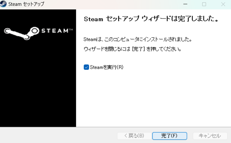Click the greyed-out maximize window button
The height and width of the screenshot is (143, 231).
pyautogui.click(x=204, y=4)
